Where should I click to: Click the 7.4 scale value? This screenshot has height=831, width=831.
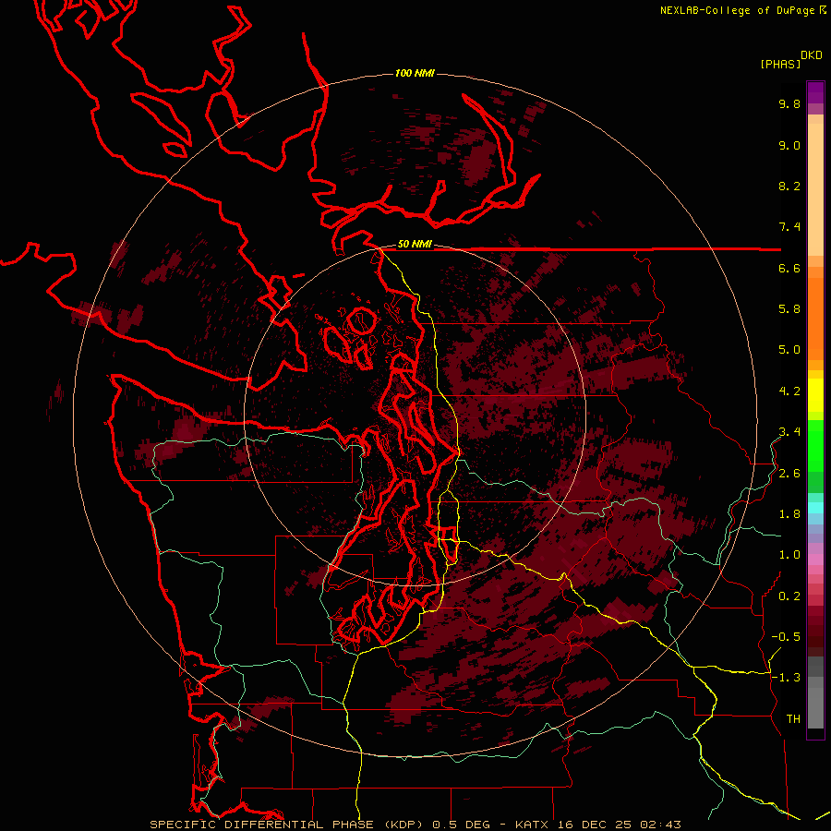[x=789, y=227]
